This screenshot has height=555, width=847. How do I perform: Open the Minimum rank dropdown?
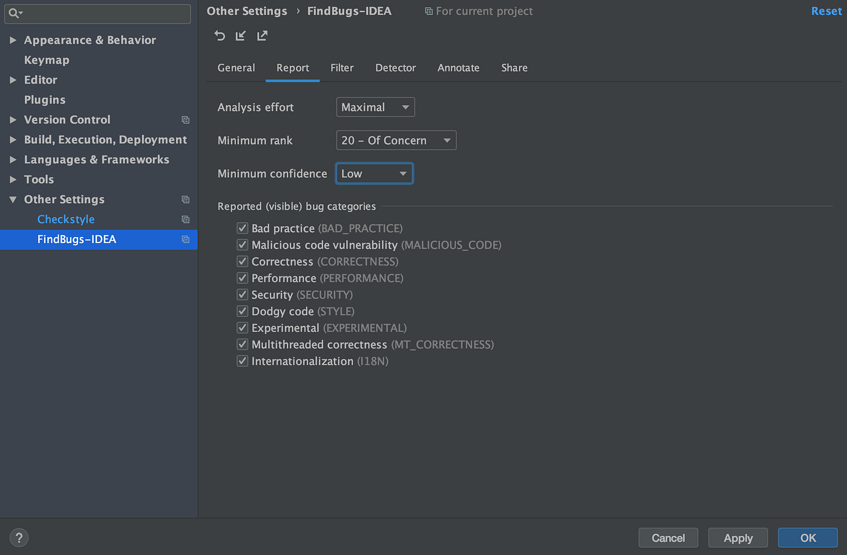(x=396, y=140)
